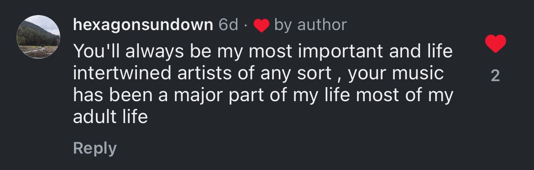View the likes count of 2
This screenshot has height=170, width=534.
(495, 76)
